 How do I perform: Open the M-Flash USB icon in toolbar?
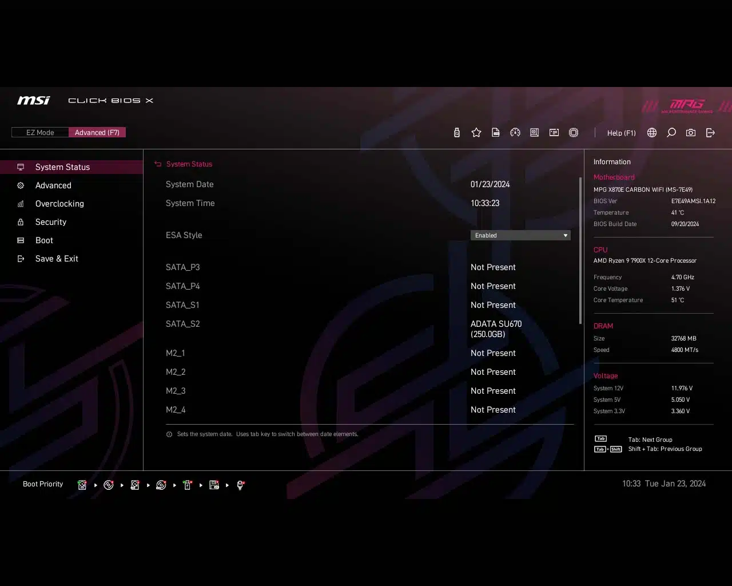tap(456, 133)
